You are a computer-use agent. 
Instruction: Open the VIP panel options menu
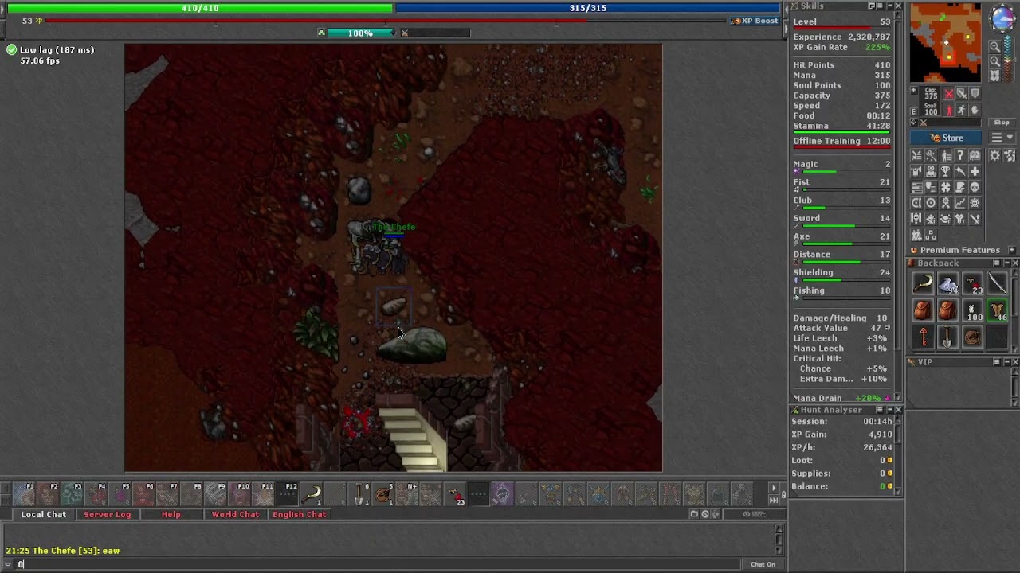pos(996,362)
